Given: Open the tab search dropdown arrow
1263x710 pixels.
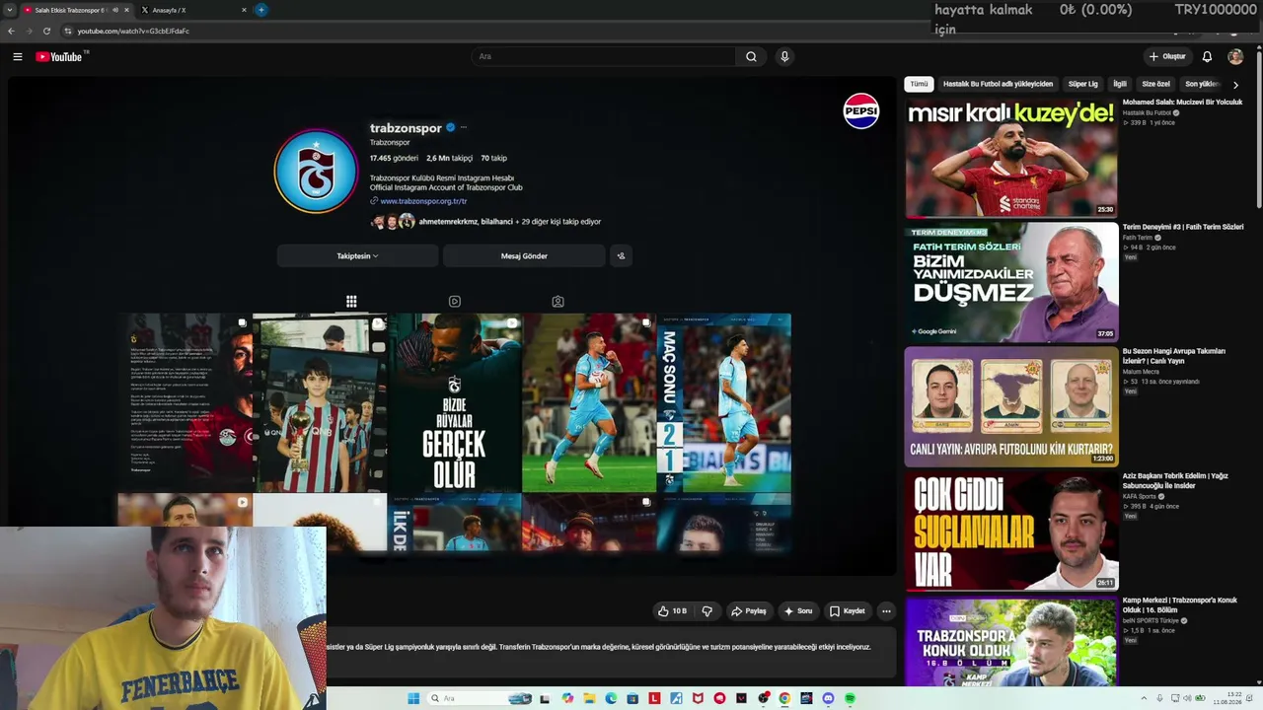Looking at the screenshot, I should coord(9,10).
